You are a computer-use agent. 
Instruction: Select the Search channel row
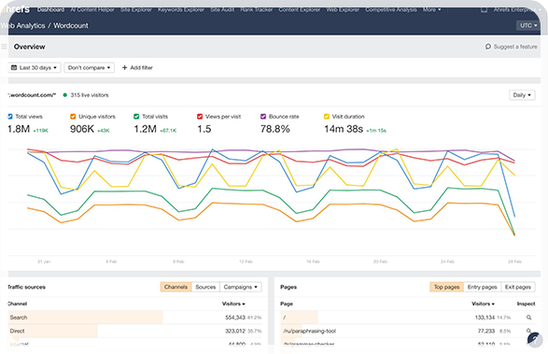pyautogui.click(x=135, y=318)
